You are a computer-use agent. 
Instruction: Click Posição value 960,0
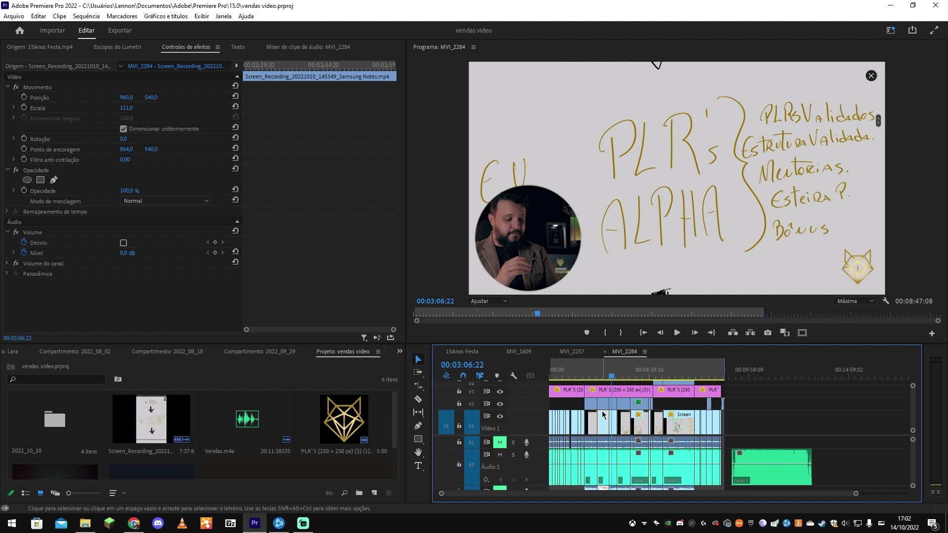click(x=126, y=97)
